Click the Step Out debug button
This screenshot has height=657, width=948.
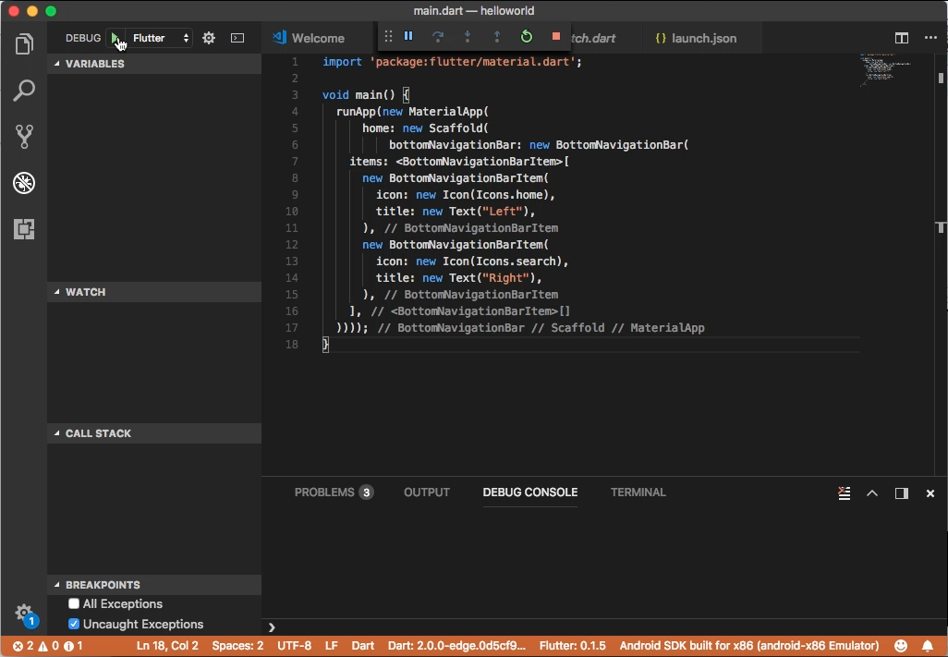coord(497,36)
